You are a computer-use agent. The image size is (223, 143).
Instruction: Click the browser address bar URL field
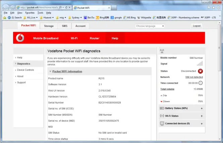[39, 7]
